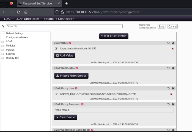This screenshot has width=192, height=132.
Task: Reset the LDAP Proxy Password setting
Action: 168,105
